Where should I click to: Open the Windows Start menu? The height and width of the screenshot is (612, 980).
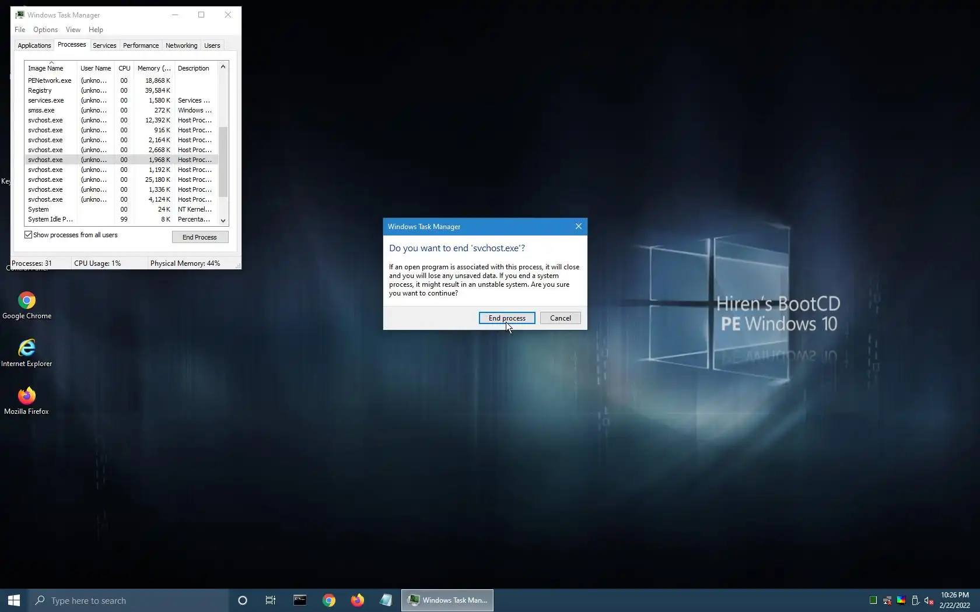13,600
